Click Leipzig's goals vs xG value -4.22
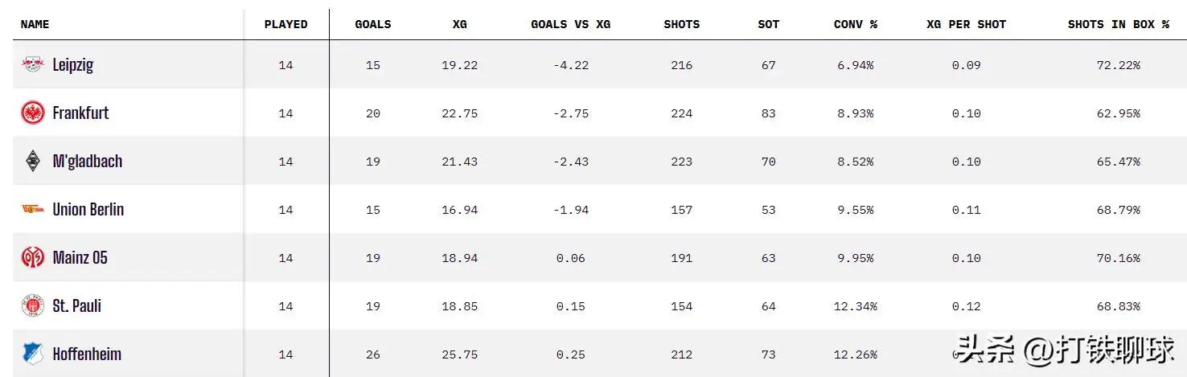1187x377 pixels. click(x=571, y=65)
